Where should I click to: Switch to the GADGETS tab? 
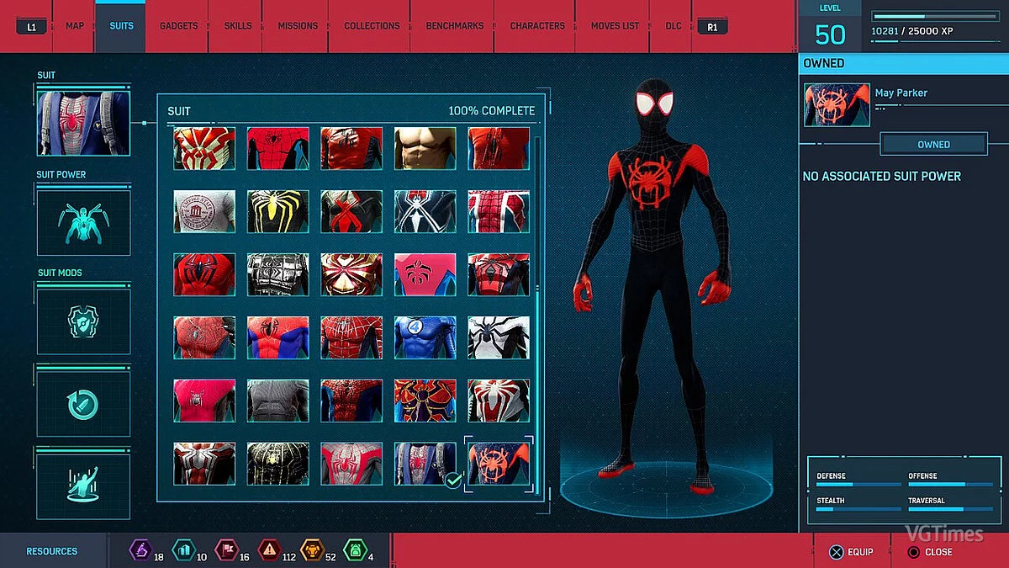[177, 25]
